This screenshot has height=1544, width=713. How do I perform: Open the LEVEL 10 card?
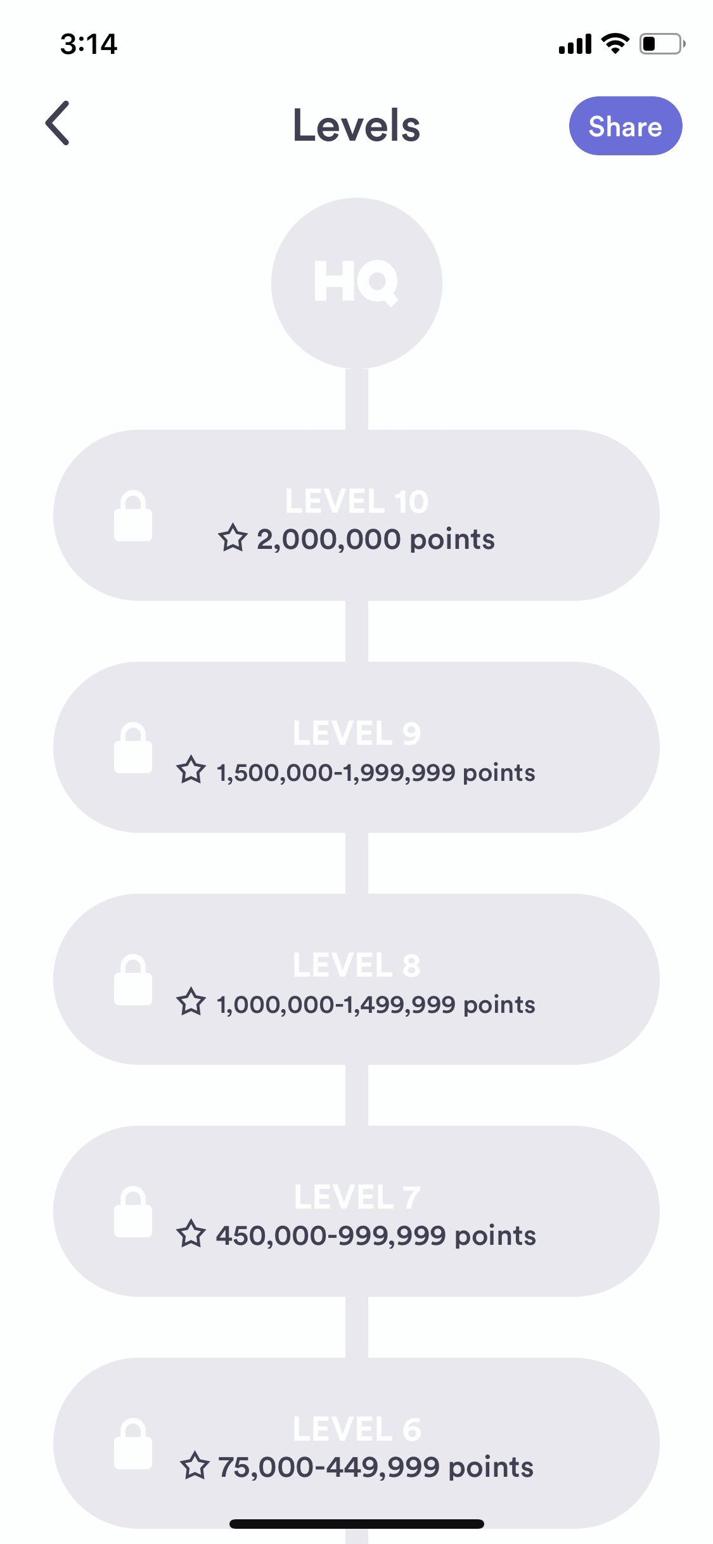click(x=357, y=515)
